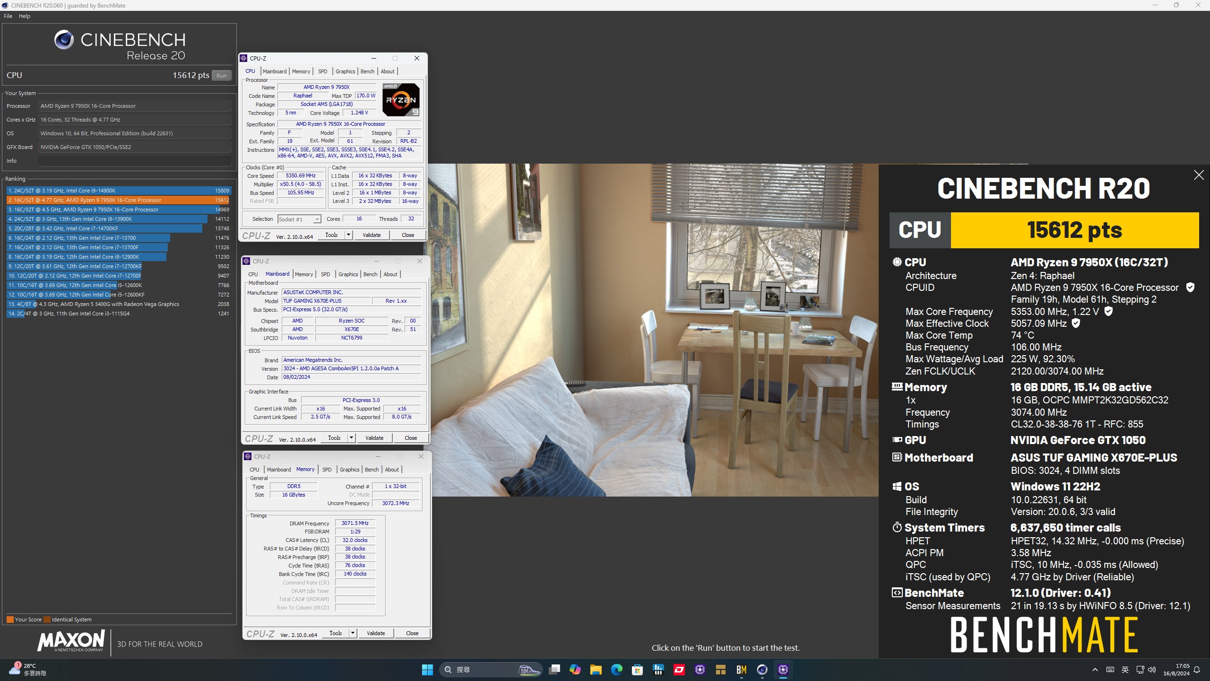Click the Tools button in top CPU-Z window
This screenshot has height=681, width=1210.
tap(331, 235)
